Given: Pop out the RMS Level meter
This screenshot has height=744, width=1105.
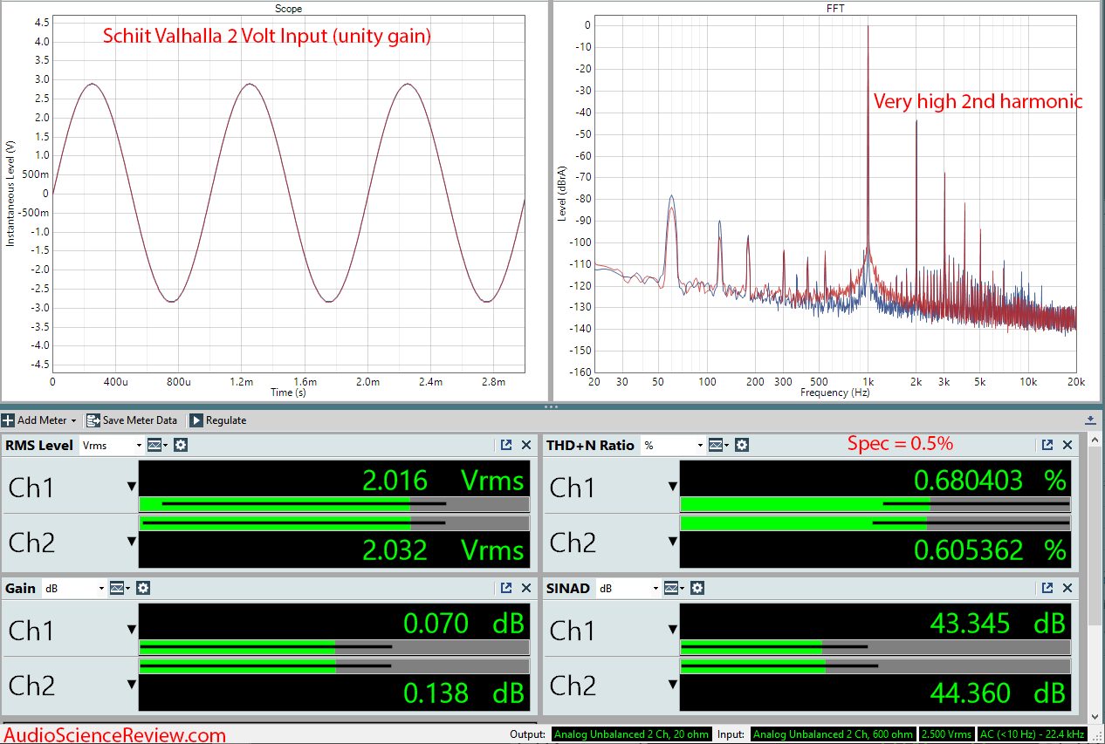Looking at the screenshot, I should coord(506,445).
